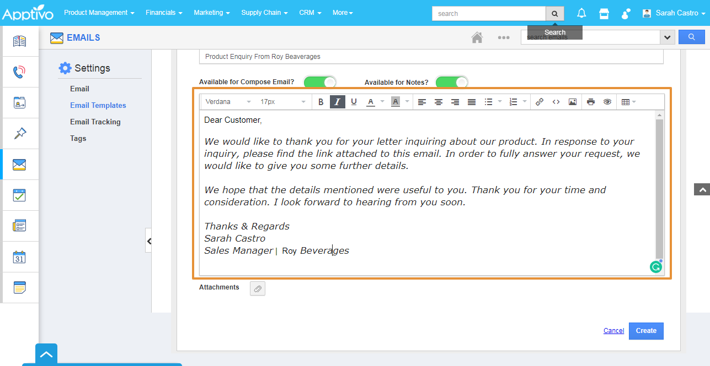Cancel the email template creation

click(x=613, y=331)
